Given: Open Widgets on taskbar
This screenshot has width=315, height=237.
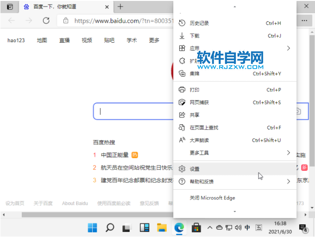Looking at the screenshot, I should 145,228.
